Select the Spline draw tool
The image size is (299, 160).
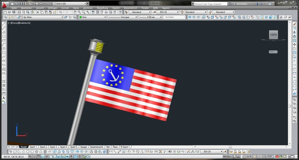coord(4,57)
